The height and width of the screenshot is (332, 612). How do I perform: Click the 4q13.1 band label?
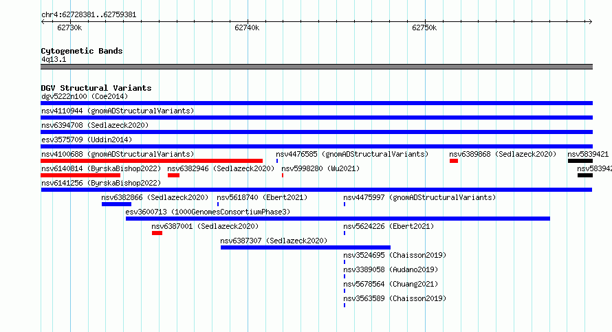pos(54,59)
